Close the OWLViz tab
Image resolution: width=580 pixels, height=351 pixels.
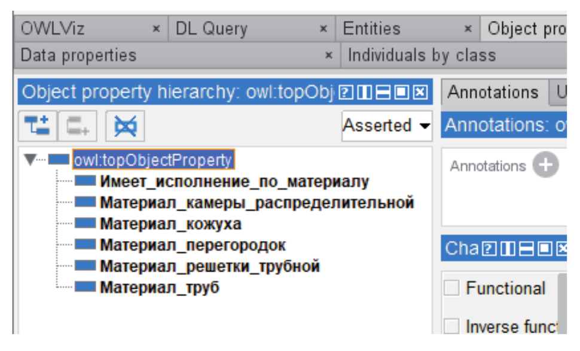(156, 29)
